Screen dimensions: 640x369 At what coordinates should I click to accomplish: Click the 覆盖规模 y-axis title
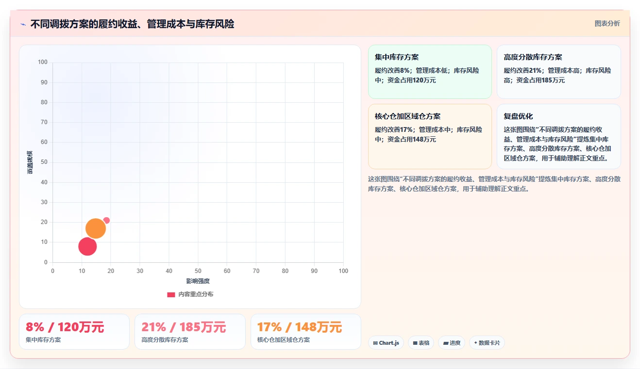pos(30,162)
